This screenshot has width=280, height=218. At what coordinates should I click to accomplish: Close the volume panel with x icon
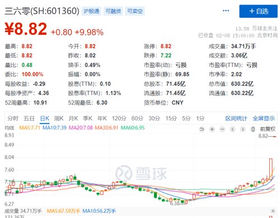[273, 211]
